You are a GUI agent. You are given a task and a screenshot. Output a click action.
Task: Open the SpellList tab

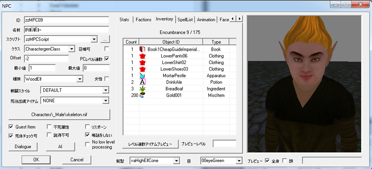[x=185, y=19]
